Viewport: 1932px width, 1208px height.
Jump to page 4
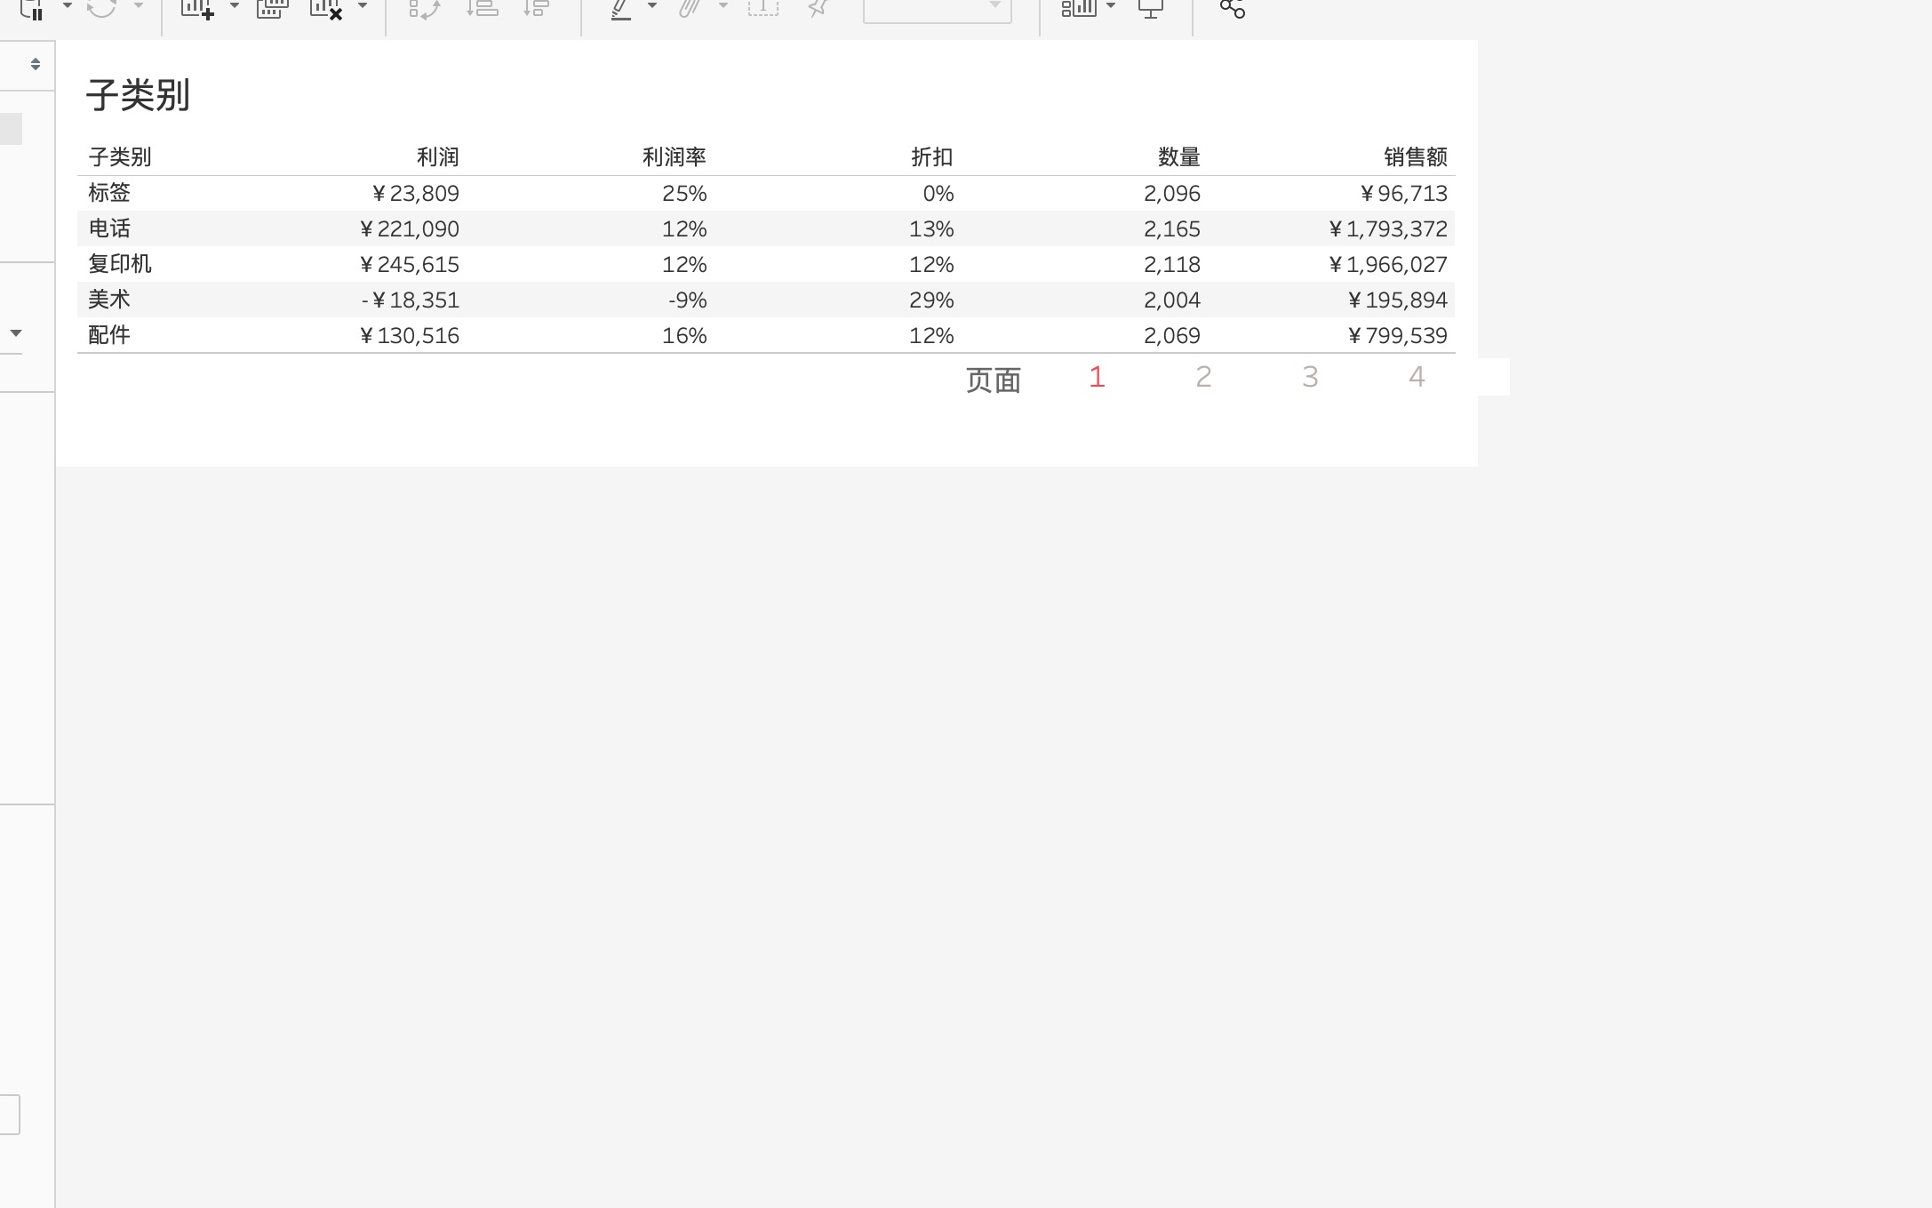tap(1417, 376)
